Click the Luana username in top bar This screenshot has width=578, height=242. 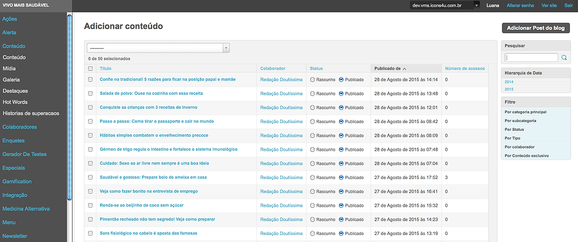(493, 5)
